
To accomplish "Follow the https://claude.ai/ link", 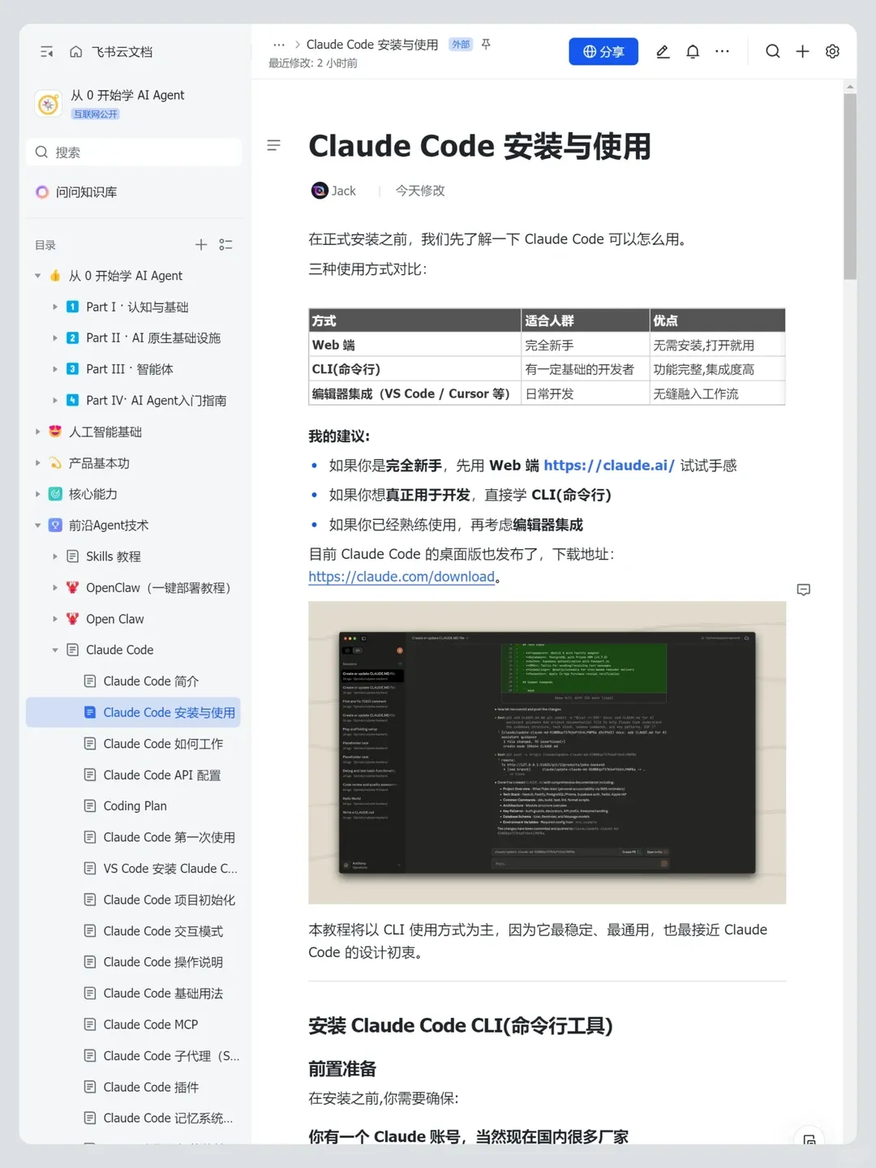I will (609, 466).
